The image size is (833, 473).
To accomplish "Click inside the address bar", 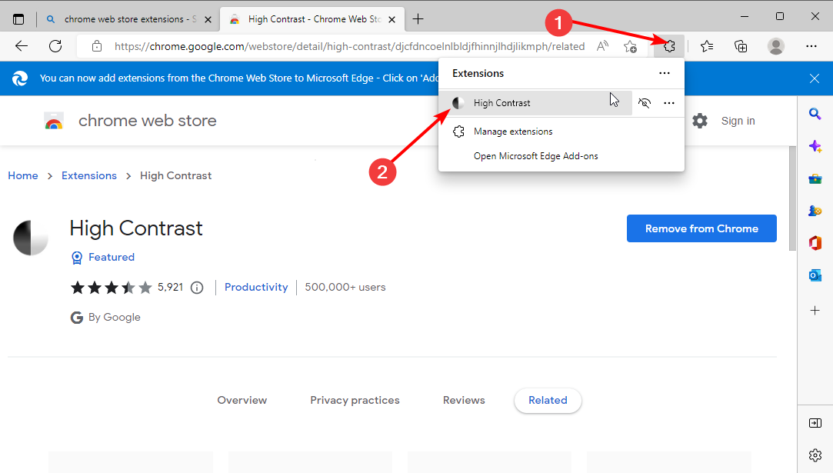I will (346, 46).
